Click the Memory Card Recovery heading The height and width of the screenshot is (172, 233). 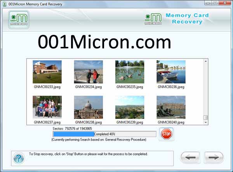[x=187, y=18]
